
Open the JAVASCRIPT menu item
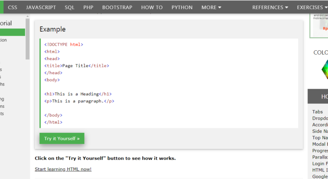click(x=41, y=7)
